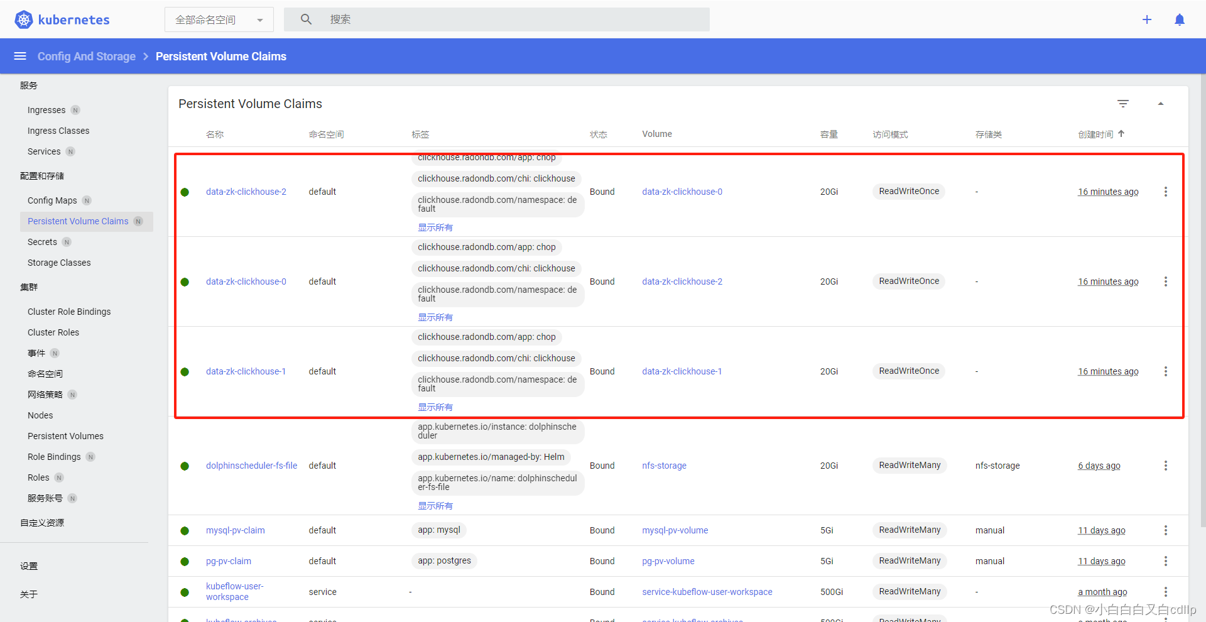The image size is (1206, 622).
Task: Open the notifications bell
Action: click(x=1180, y=19)
